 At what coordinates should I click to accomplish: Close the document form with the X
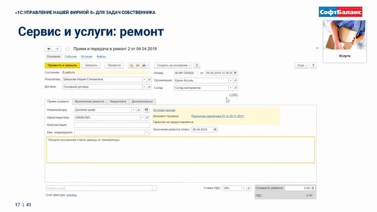pyautogui.click(x=317, y=48)
